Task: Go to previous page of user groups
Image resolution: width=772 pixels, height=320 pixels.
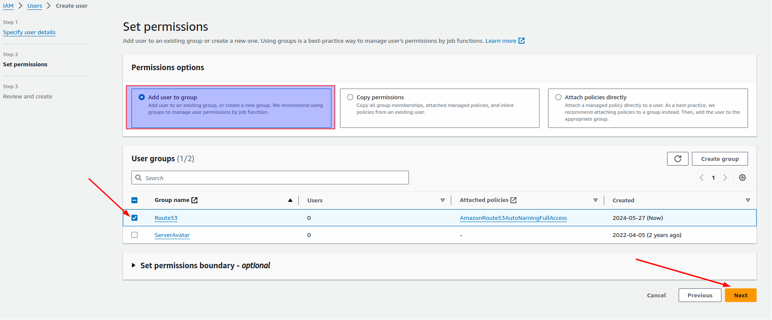Action: coord(701,178)
